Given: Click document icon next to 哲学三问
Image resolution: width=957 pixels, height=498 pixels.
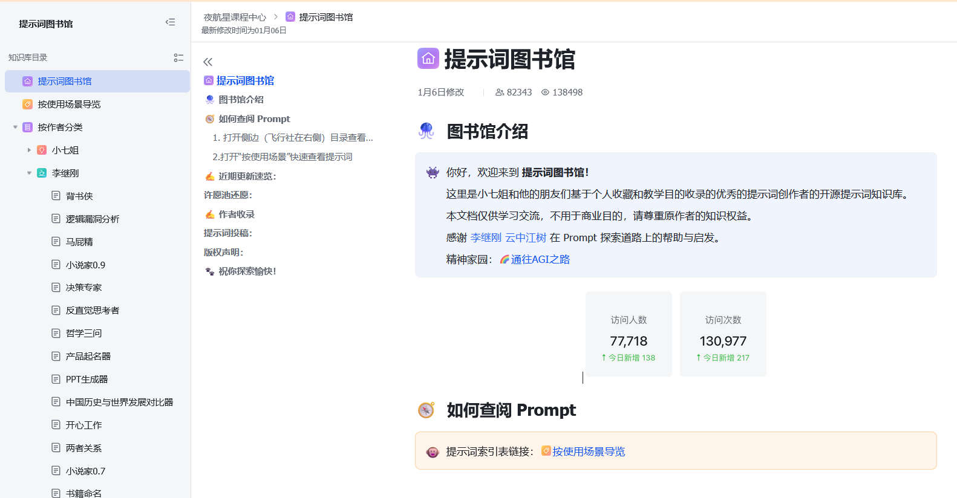Looking at the screenshot, I should point(56,333).
